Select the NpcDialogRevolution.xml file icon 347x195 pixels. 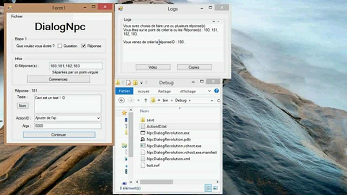[143, 159]
